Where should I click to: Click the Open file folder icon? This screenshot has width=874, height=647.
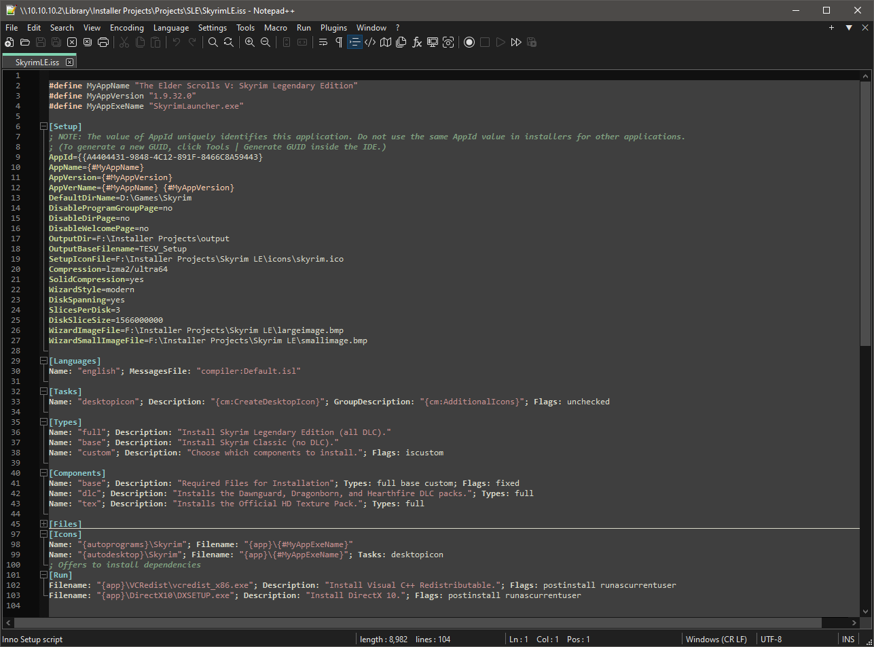coord(25,42)
